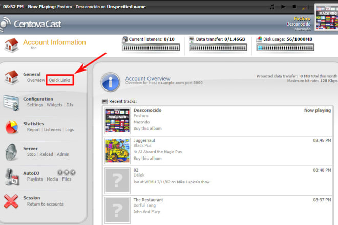Click the General section house icon
This screenshot has width=338, height=225.
click(x=11, y=77)
